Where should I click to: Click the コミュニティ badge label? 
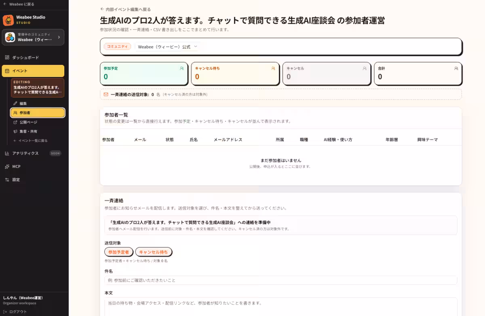pyautogui.click(x=117, y=47)
